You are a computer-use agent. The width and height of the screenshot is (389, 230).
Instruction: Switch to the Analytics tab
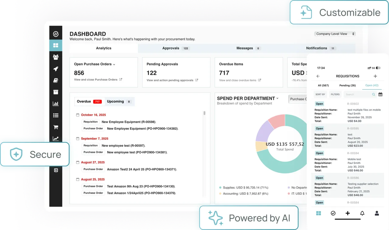104,48
